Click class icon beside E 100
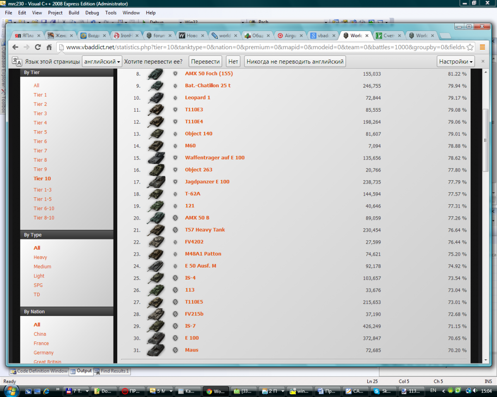This screenshot has height=397, width=497. [175, 338]
